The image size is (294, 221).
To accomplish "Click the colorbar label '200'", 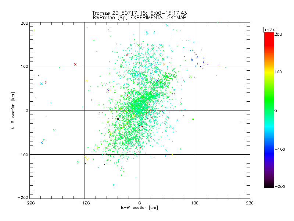I will click(278, 34).
